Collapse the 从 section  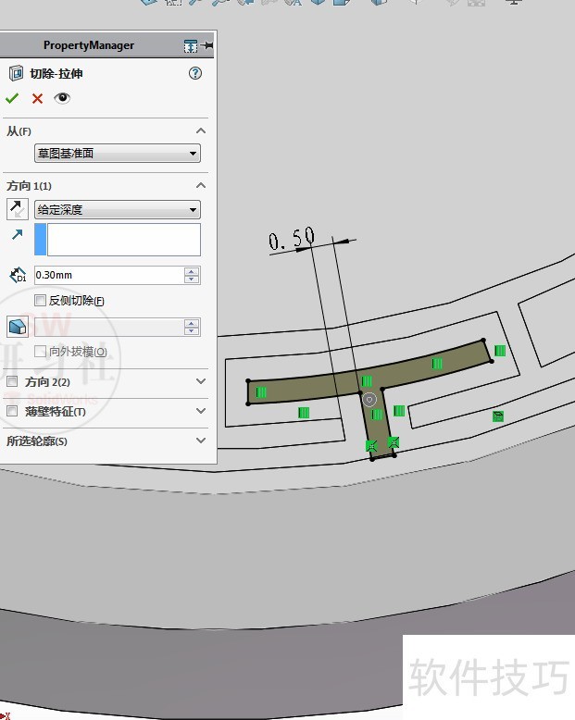(x=201, y=131)
